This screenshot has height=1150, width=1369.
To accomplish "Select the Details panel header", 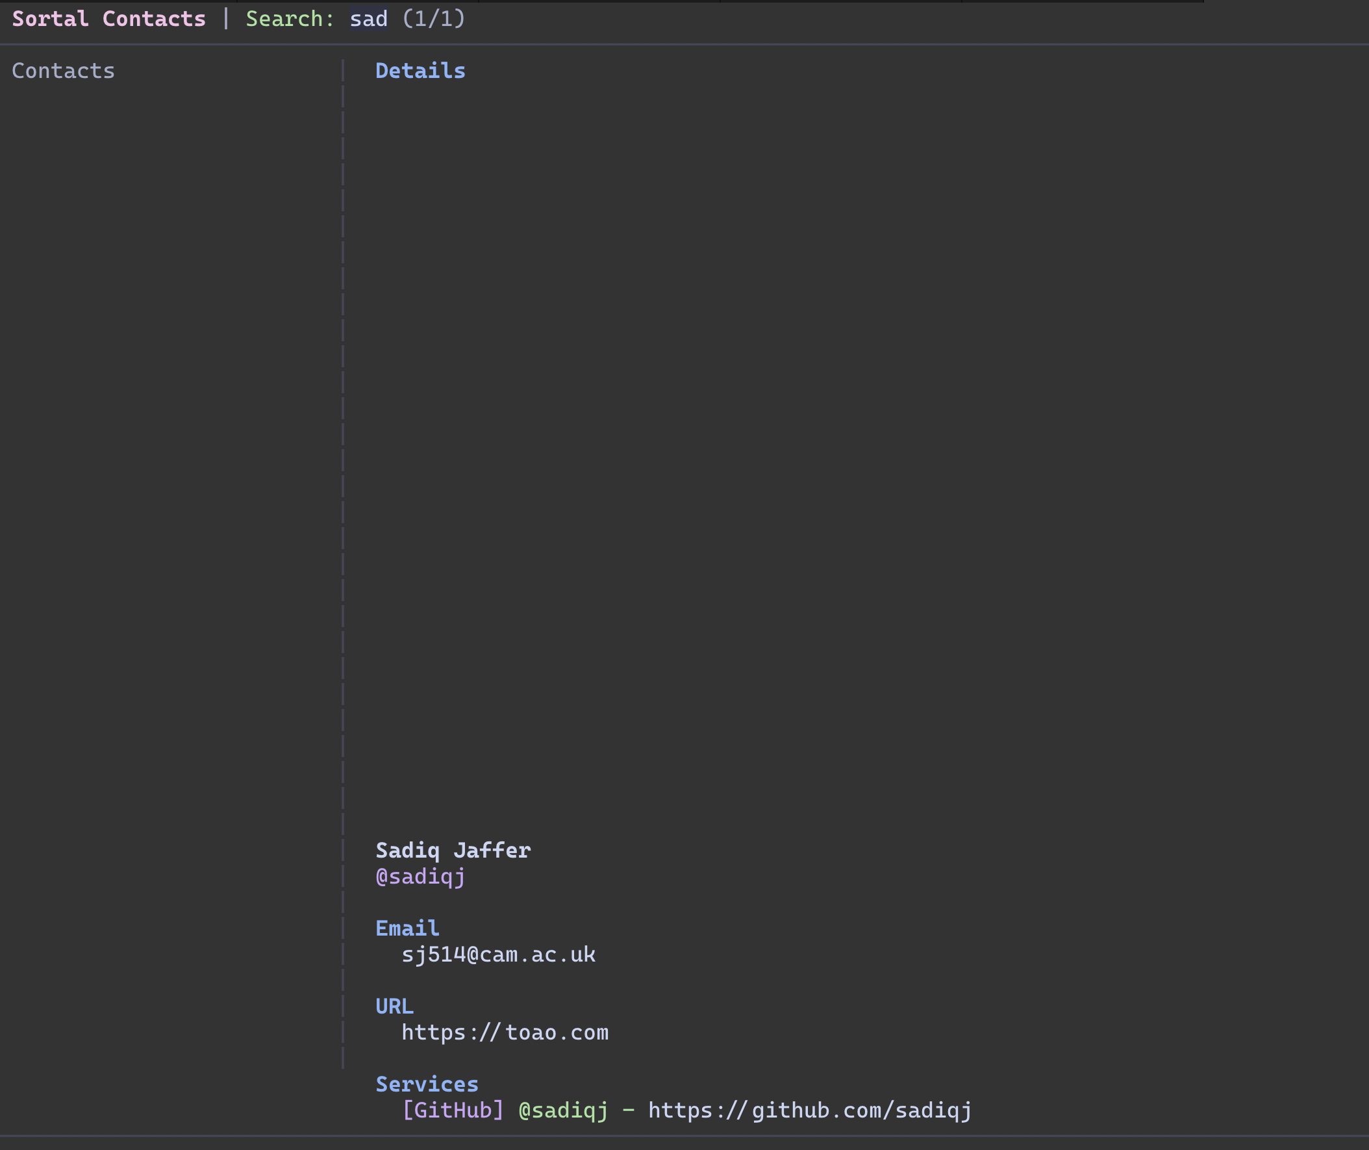I will pos(420,70).
